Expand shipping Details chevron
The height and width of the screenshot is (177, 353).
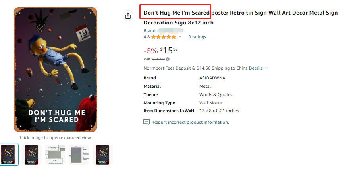point(266,68)
